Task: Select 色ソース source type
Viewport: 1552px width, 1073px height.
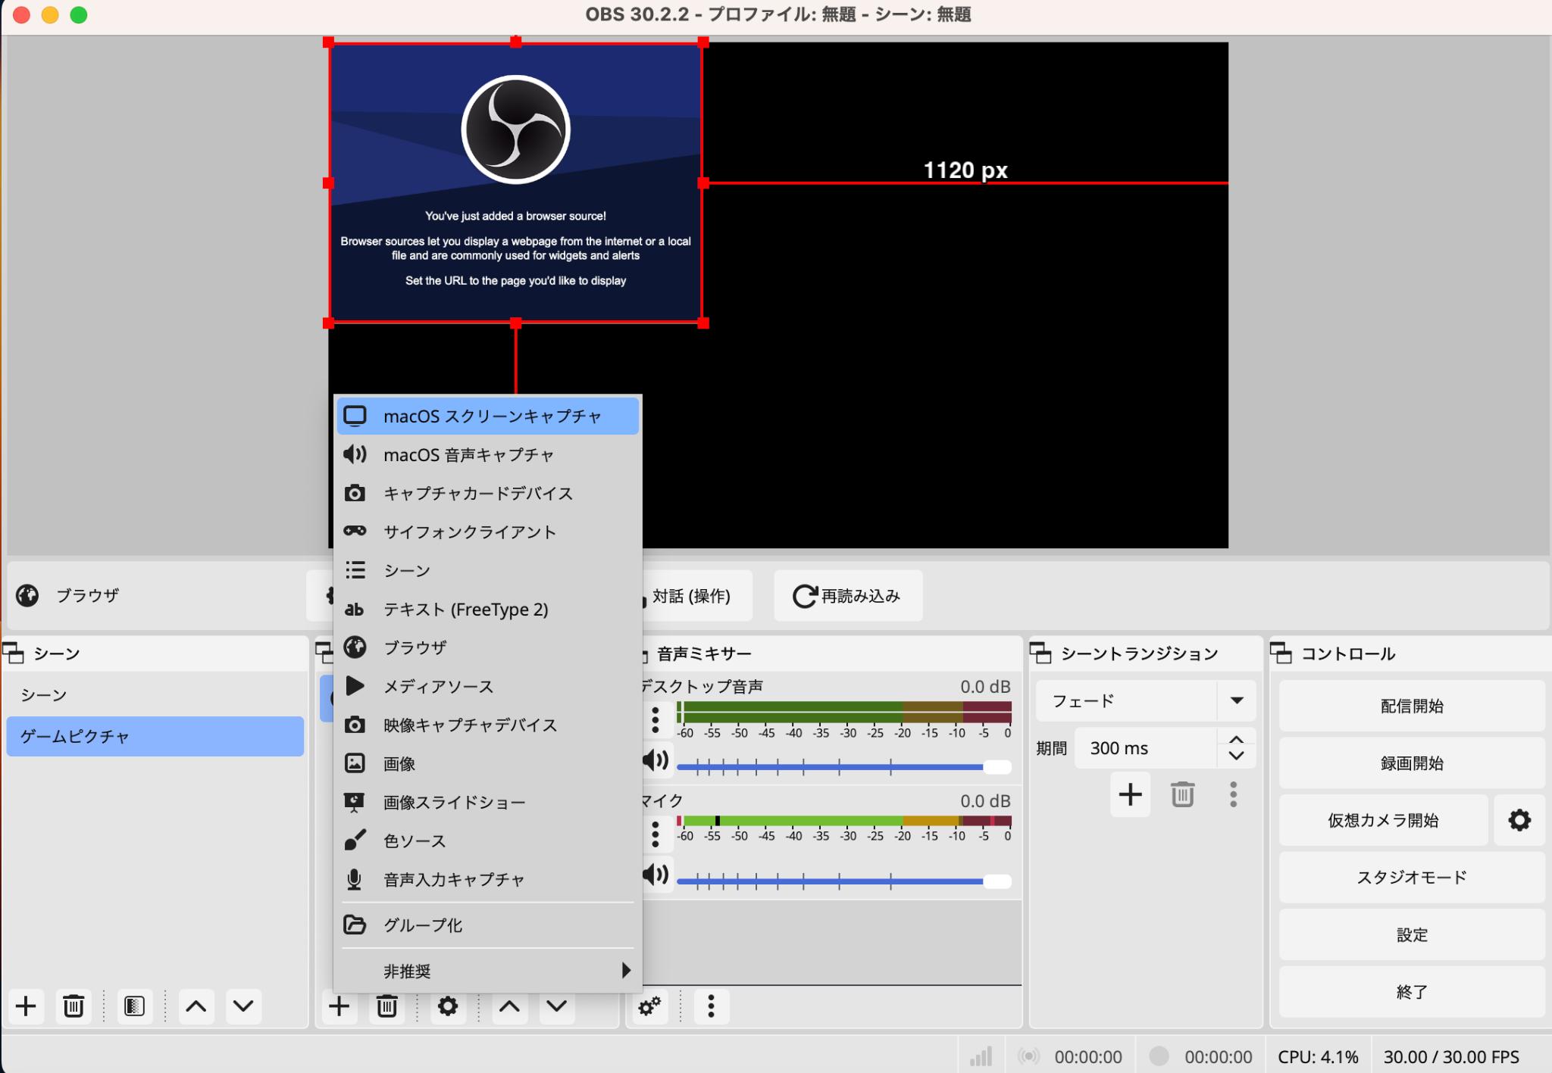Action: pos(488,841)
